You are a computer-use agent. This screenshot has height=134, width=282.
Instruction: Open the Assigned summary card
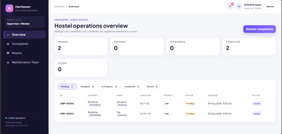[137, 47]
